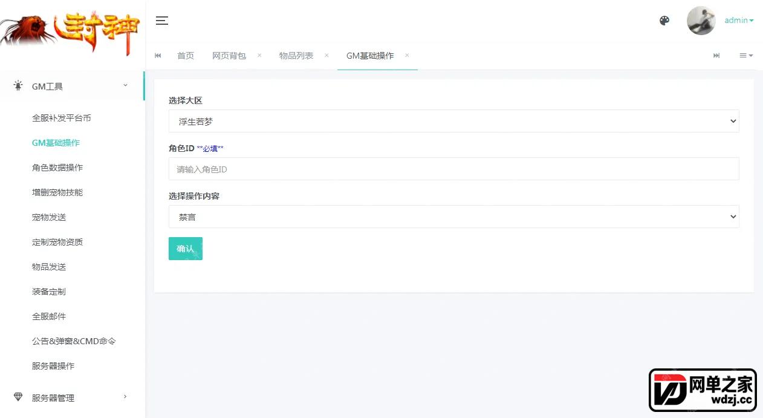Open 角色数据操作 in sidebar

pyautogui.click(x=57, y=168)
